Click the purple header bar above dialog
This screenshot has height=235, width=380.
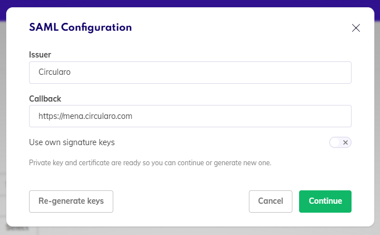(190, 3)
